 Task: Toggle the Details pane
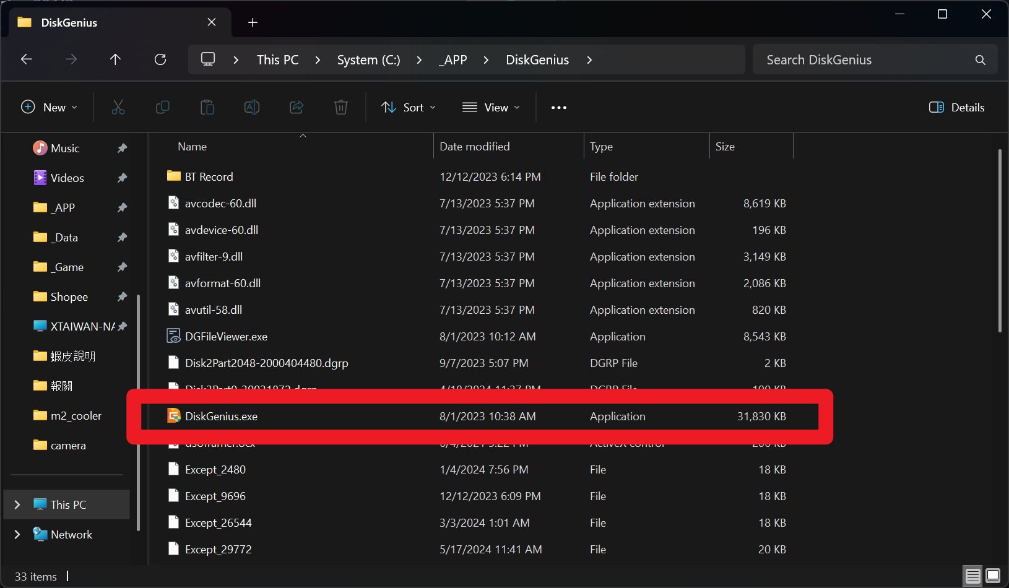(x=957, y=108)
